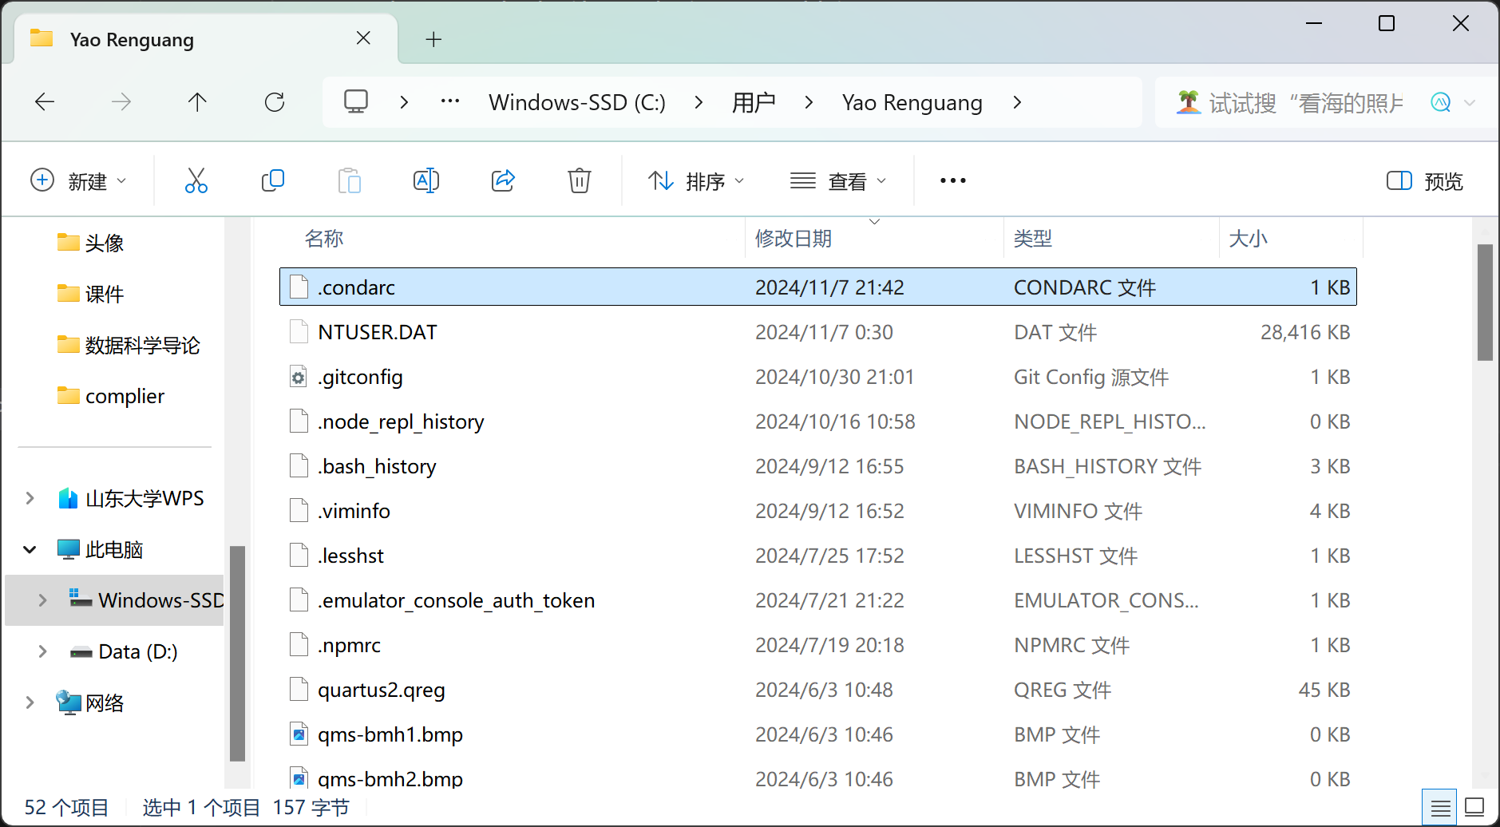The image size is (1500, 827).
Task: Go back to the previous folder
Action: (x=45, y=101)
